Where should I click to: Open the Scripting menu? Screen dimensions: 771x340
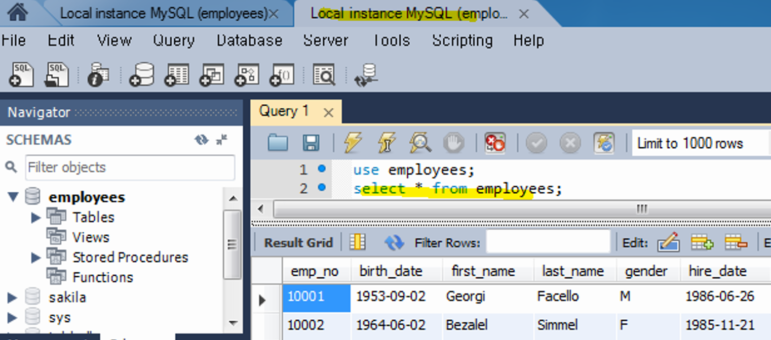point(462,40)
